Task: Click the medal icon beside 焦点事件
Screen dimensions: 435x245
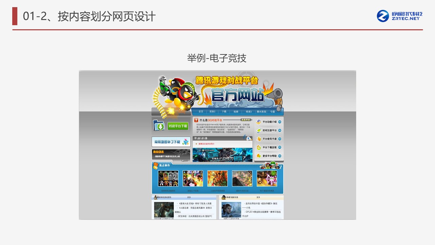Action: pos(156,166)
